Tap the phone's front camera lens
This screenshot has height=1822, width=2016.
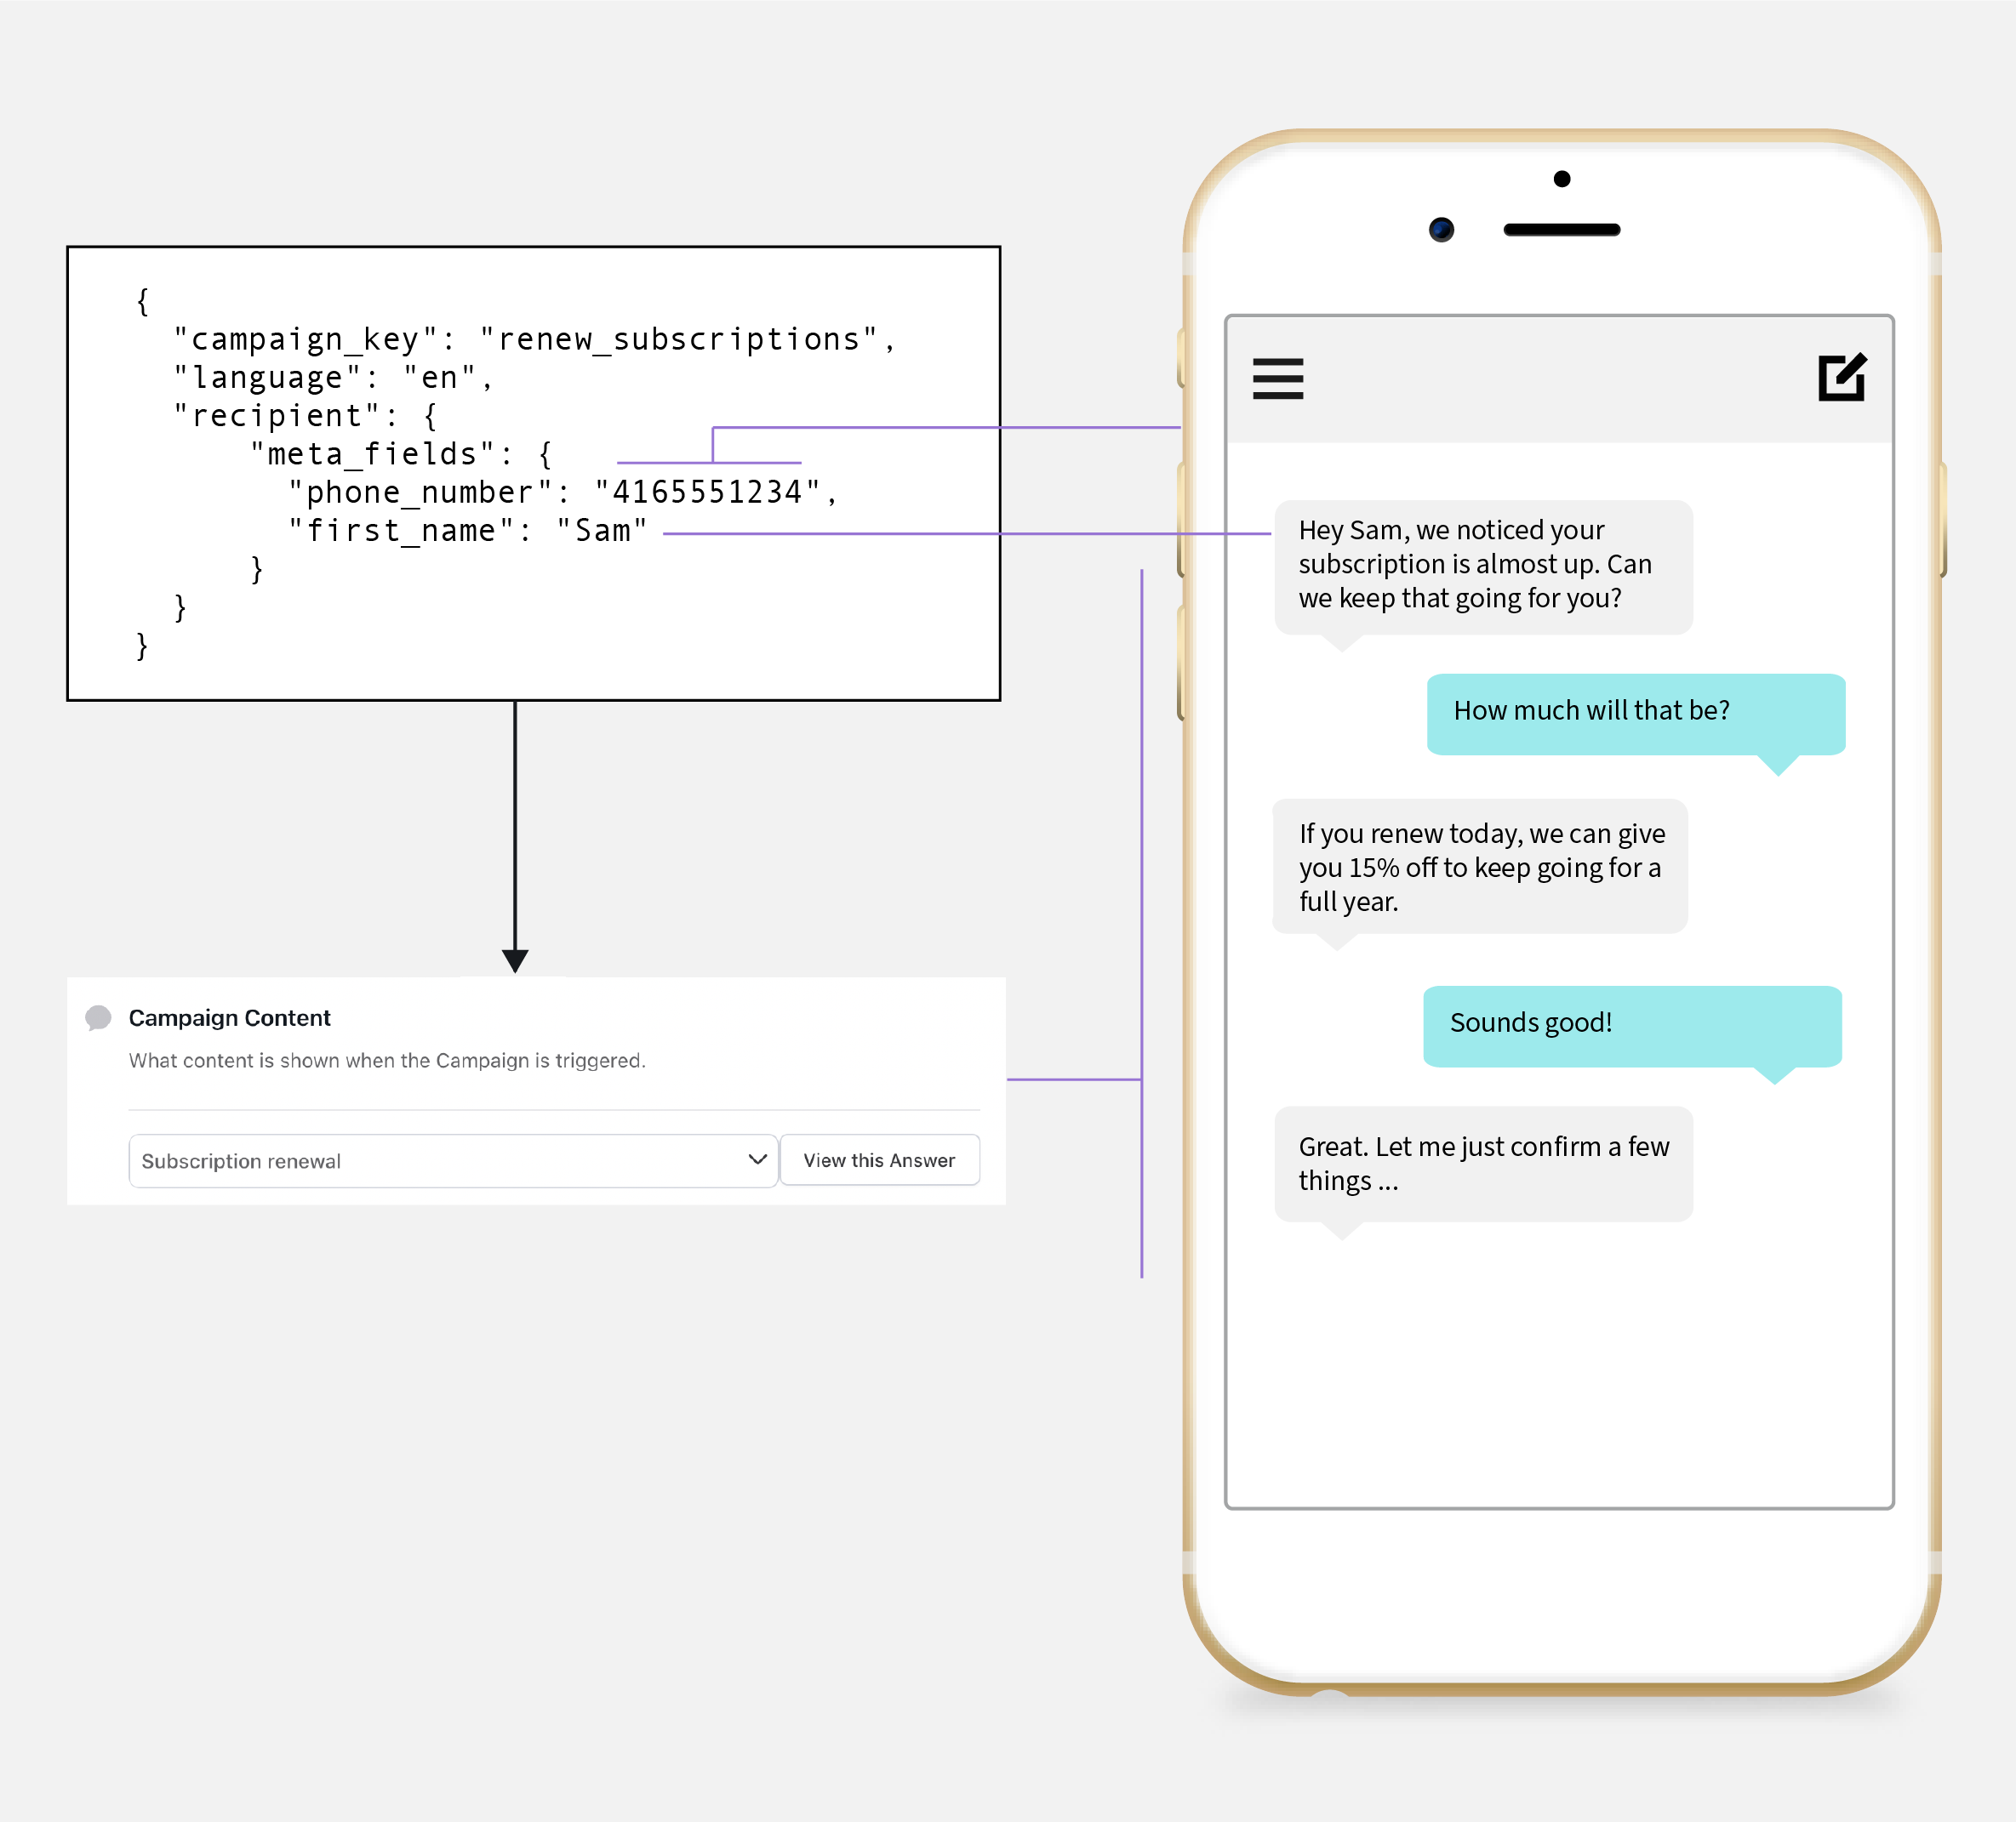[1440, 230]
